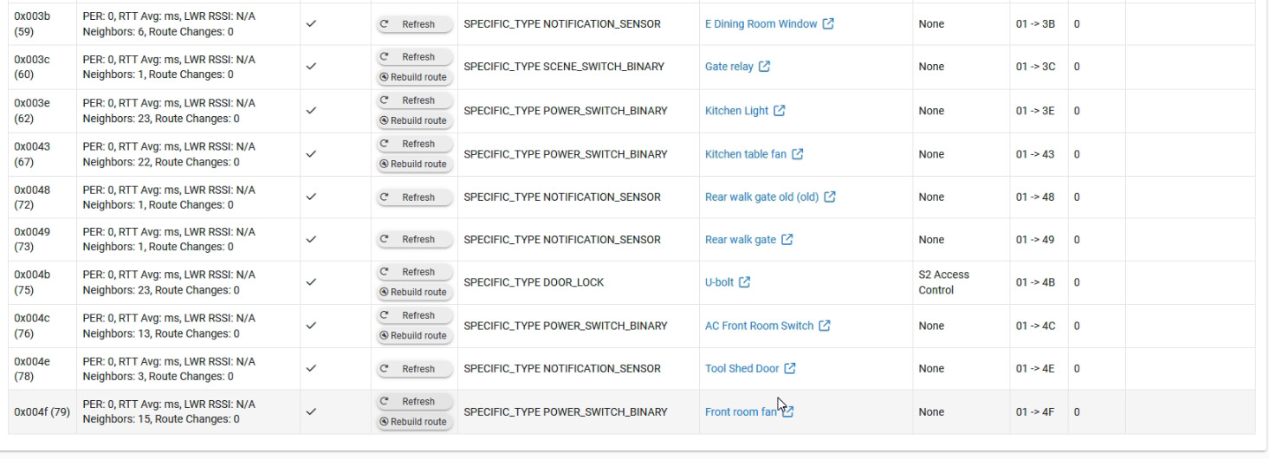The width and height of the screenshot is (1269, 459).
Task: Click external link icon beside Rear walk gate old
Action: point(829,197)
